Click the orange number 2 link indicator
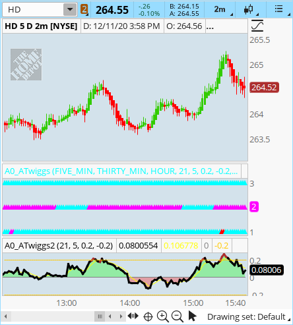 click(84, 9)
